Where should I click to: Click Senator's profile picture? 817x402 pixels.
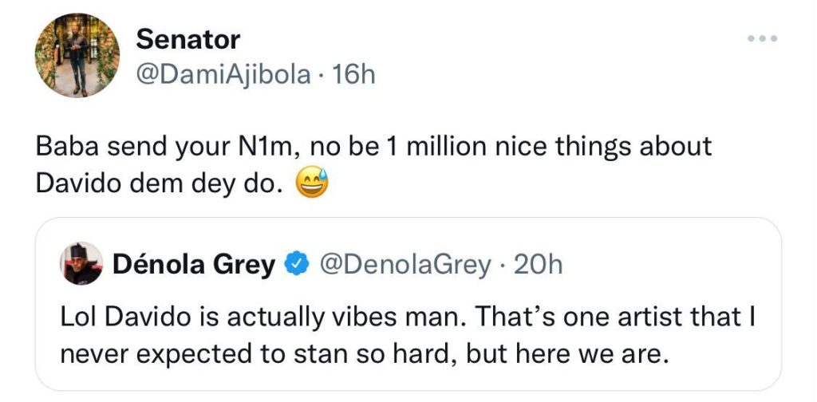[x=77, y=54]
